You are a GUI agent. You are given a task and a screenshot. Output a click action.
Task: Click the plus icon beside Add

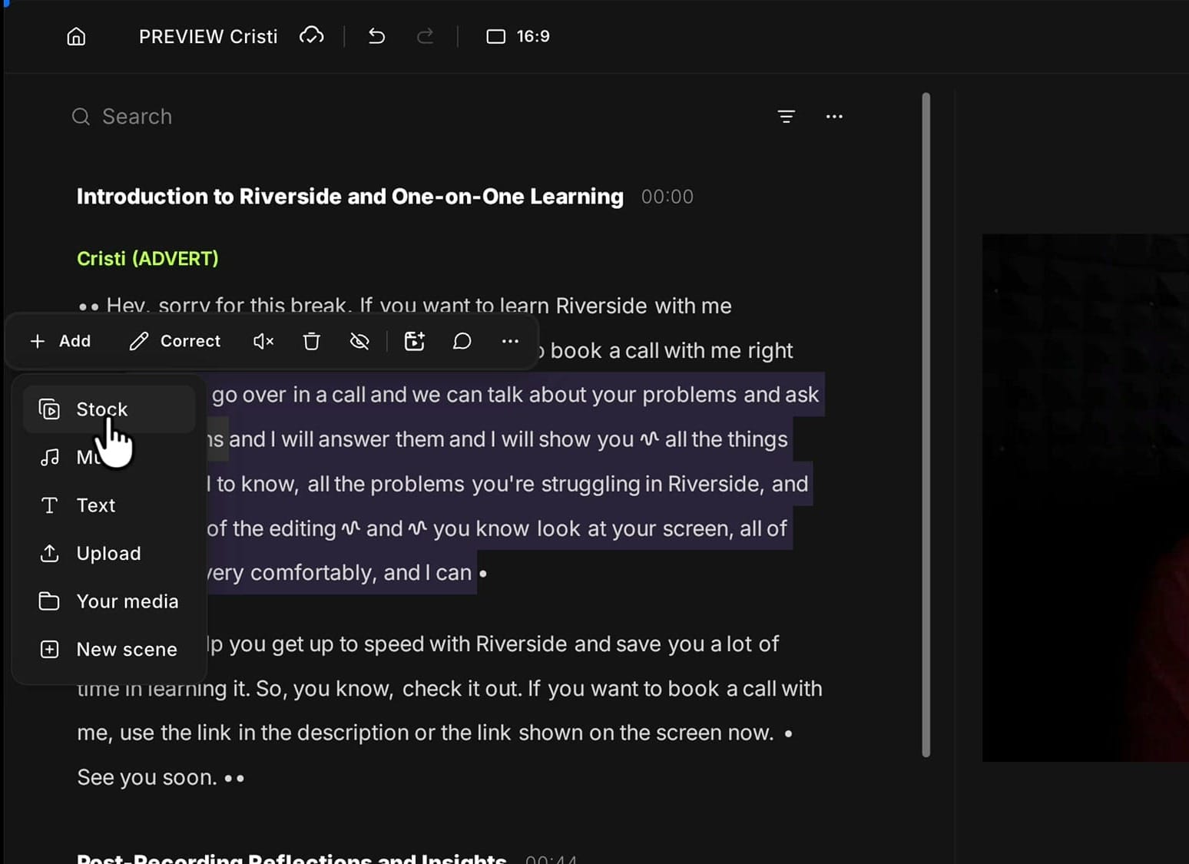[x=38, y=341]
